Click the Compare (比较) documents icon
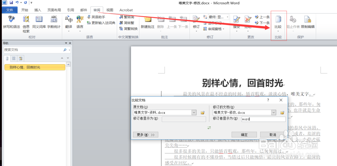The height and width of the screenshot is (166, 337). (278, 19)
